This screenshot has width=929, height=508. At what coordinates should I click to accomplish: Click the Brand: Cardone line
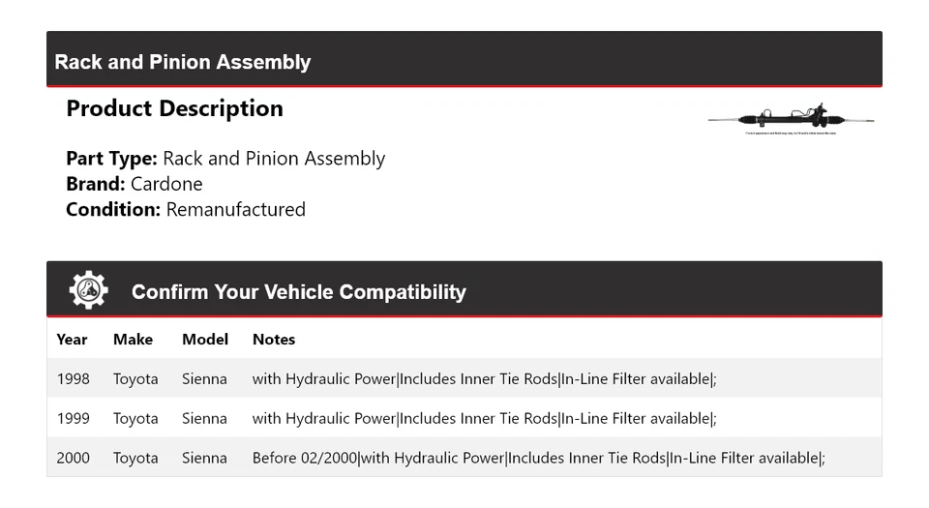pyautogui.click(x=135, y=184)
